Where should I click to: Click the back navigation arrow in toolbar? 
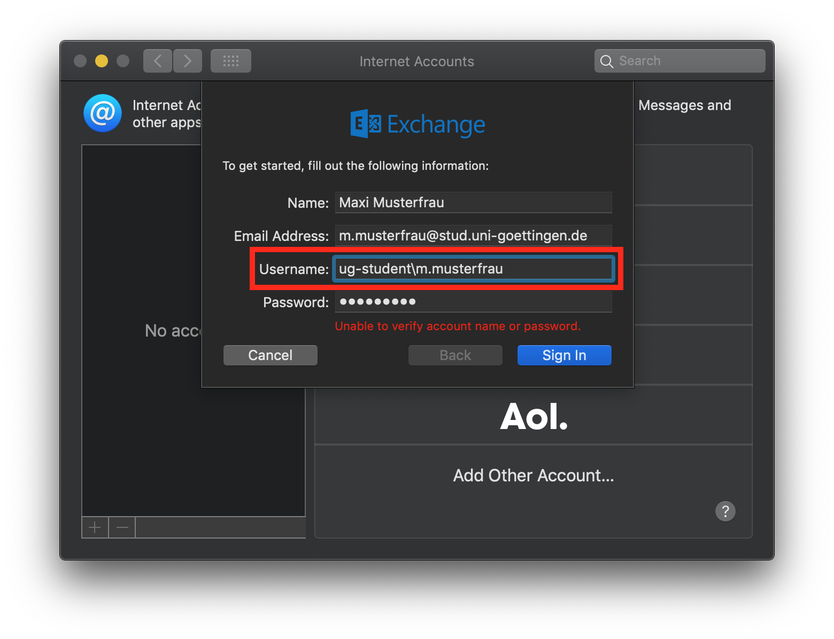click(158, 61)
